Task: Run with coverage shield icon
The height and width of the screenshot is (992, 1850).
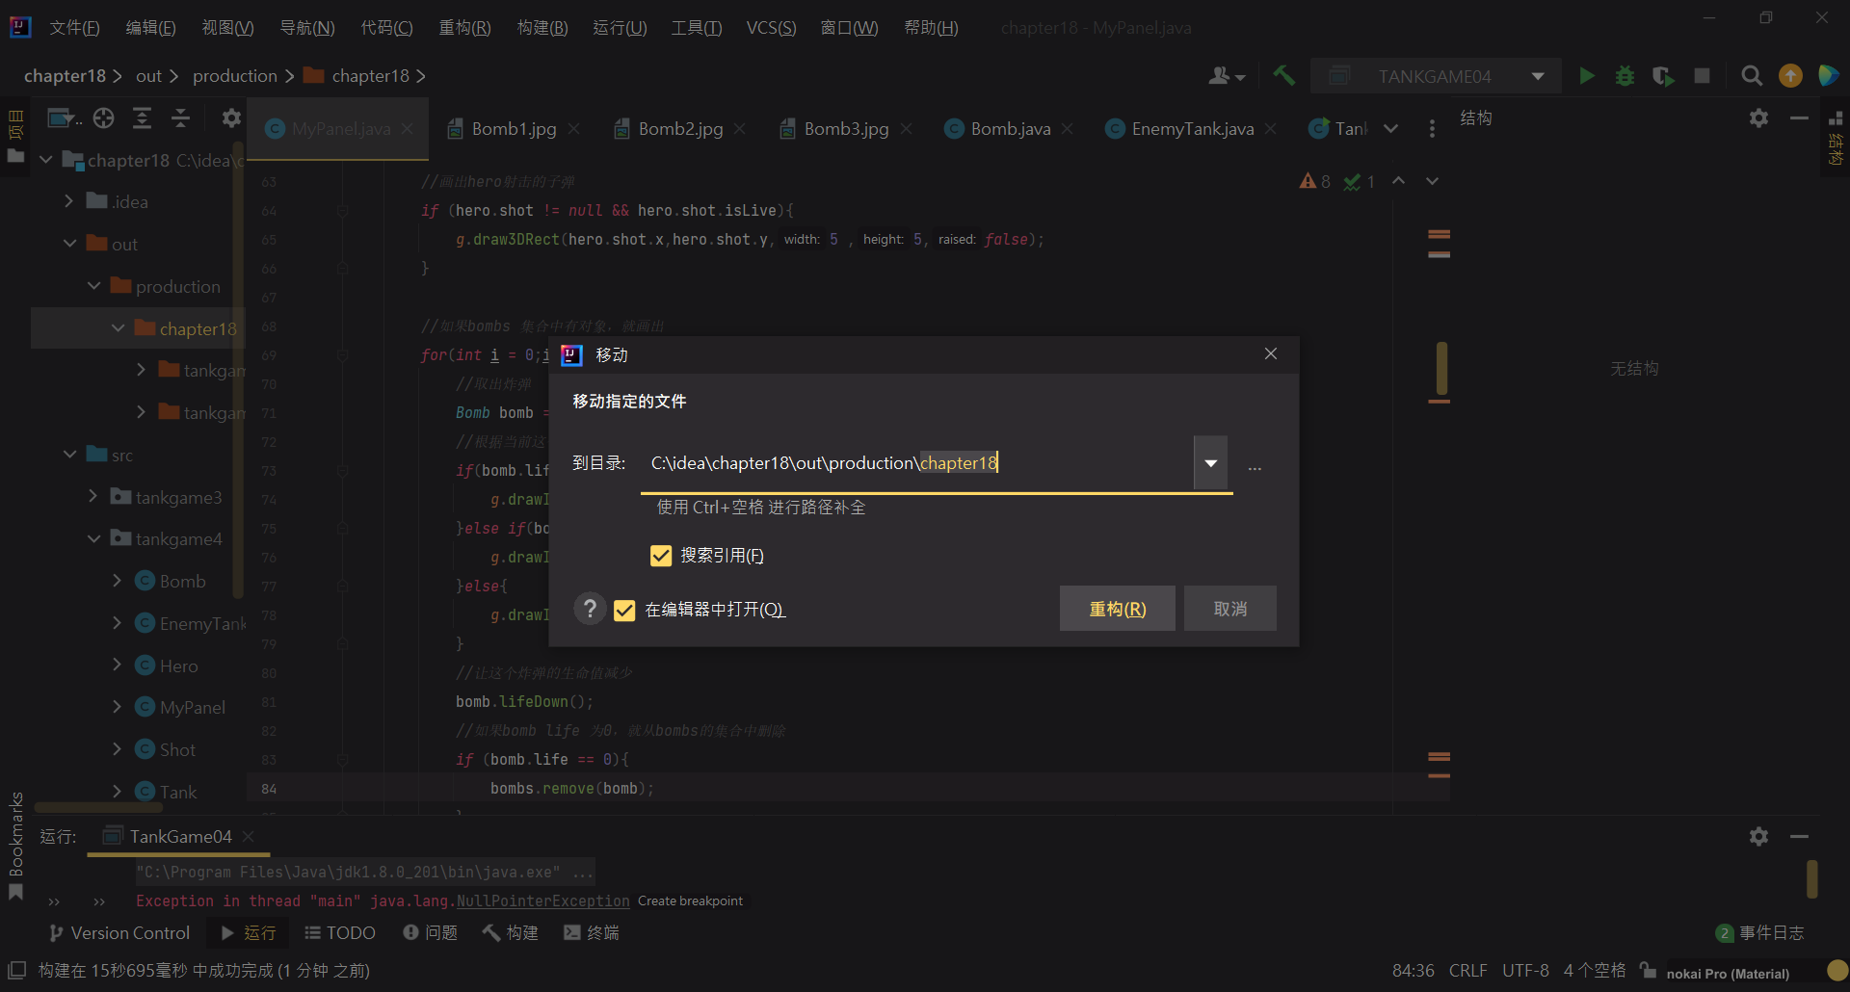Action: (x=1663, y=75)
